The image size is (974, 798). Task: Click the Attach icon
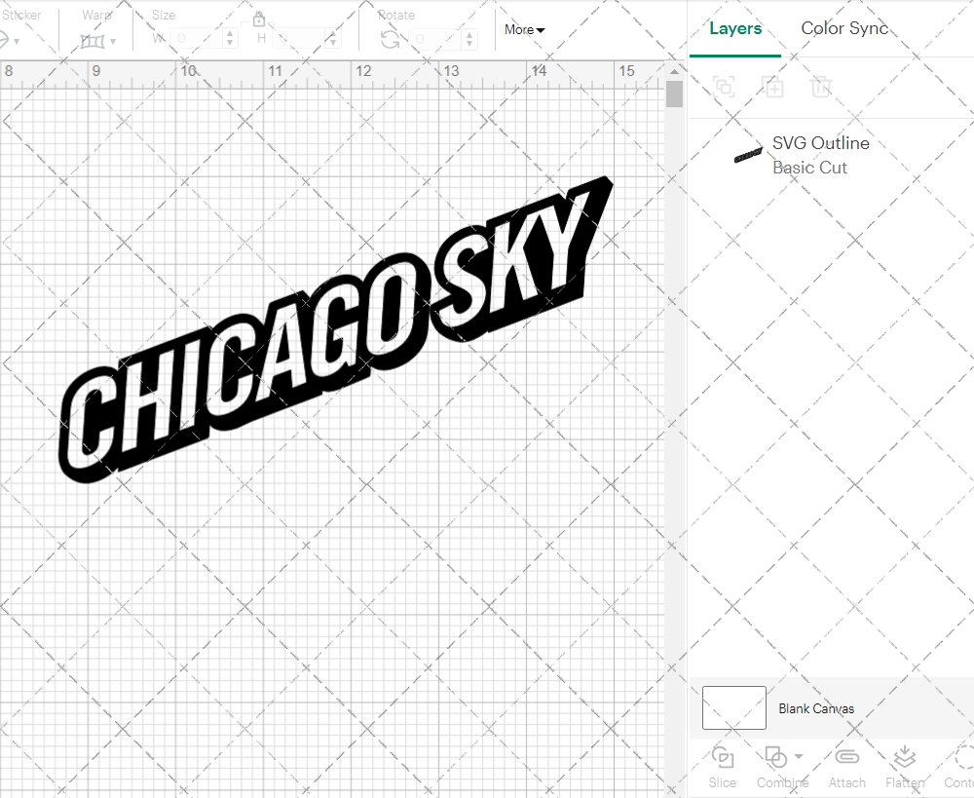pyautogui.click(x=846, y=758)
